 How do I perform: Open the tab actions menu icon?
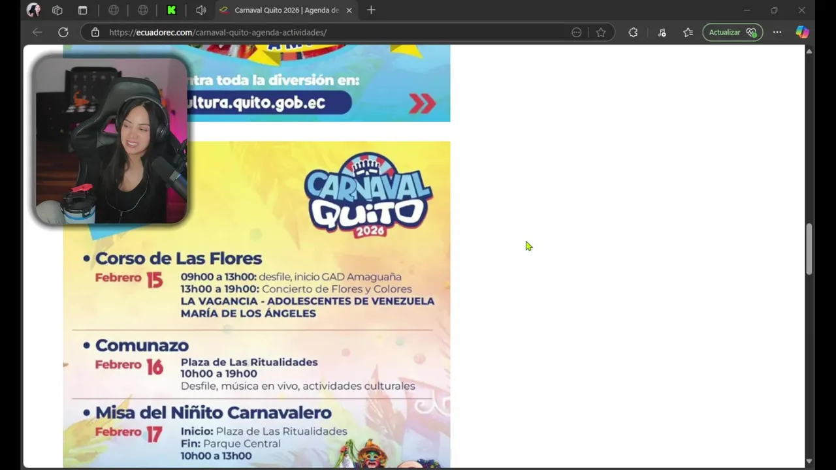point(82,10)
